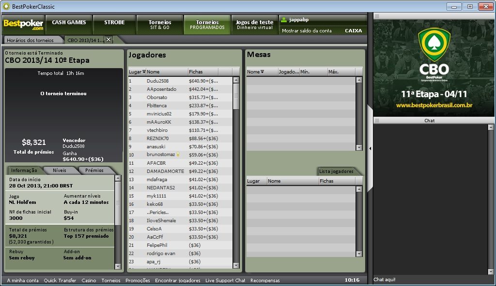Click the yellow icon beside brunostomaz
The width and height of the screenshot is (496, 286).
tap(178, 155)
